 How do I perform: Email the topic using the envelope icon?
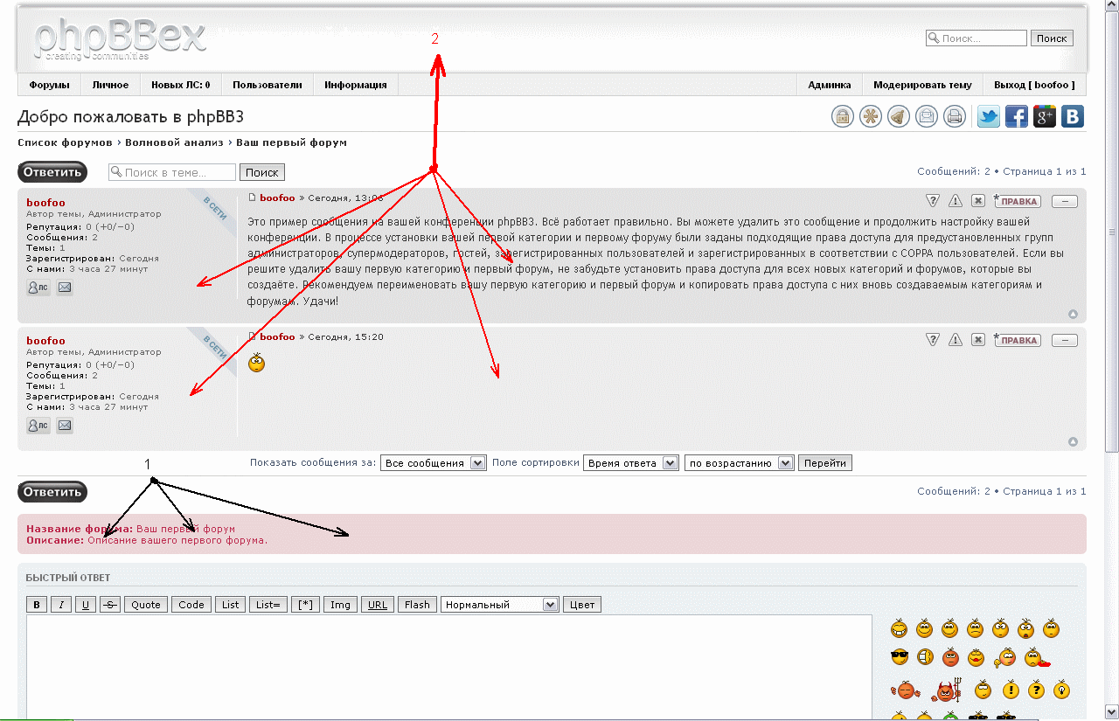(x=927, y=117)
